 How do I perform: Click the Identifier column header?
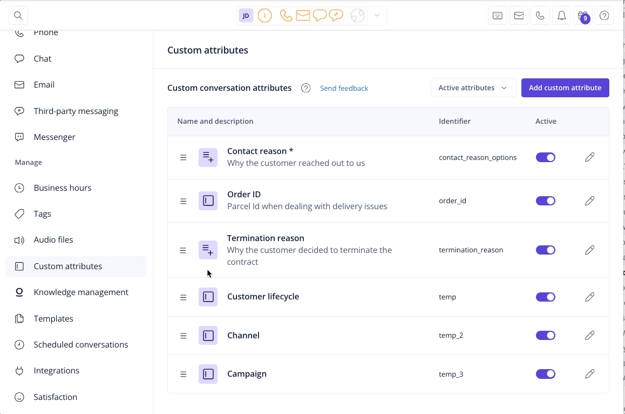[x=454, y=122]
